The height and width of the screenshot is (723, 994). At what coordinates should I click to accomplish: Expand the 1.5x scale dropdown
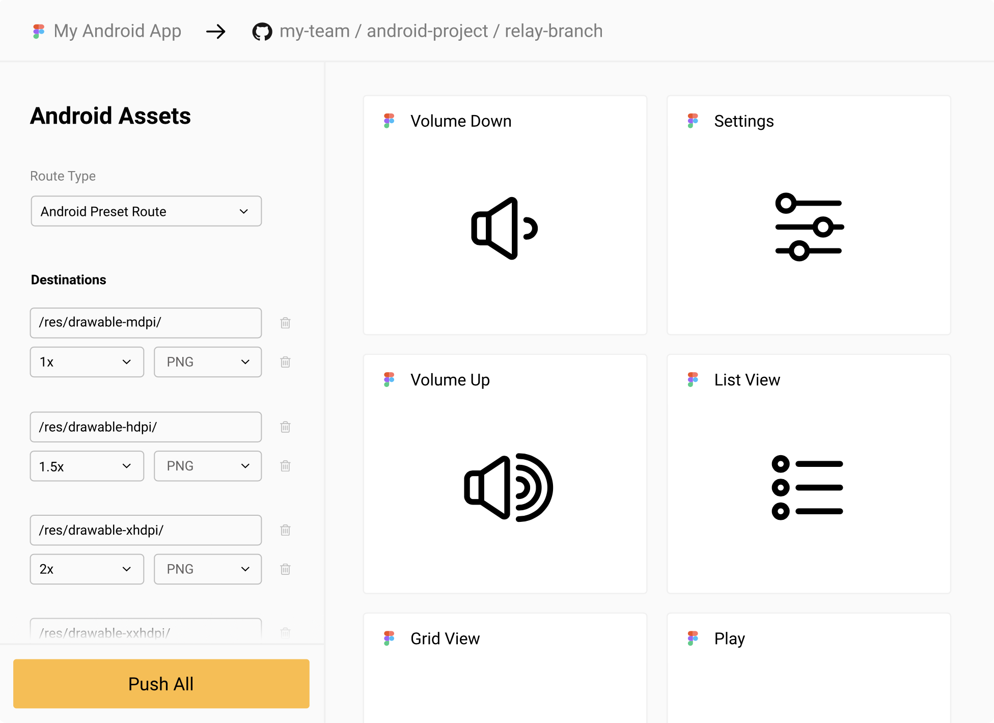pos(87,466)
